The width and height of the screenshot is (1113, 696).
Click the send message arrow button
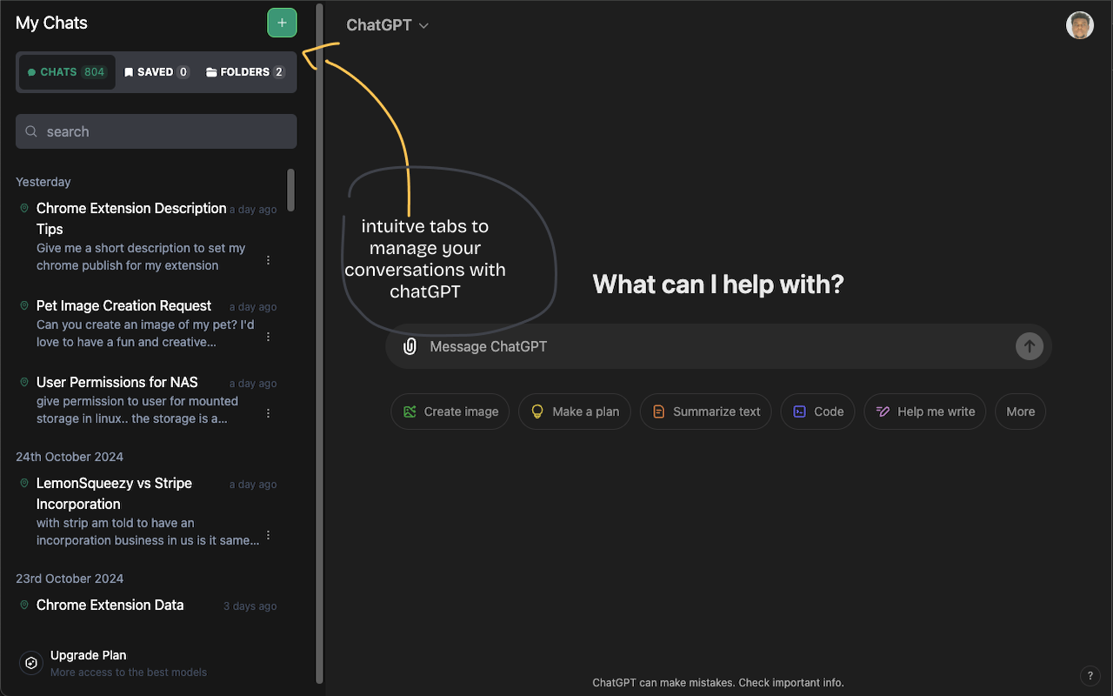pos(1030,346)
